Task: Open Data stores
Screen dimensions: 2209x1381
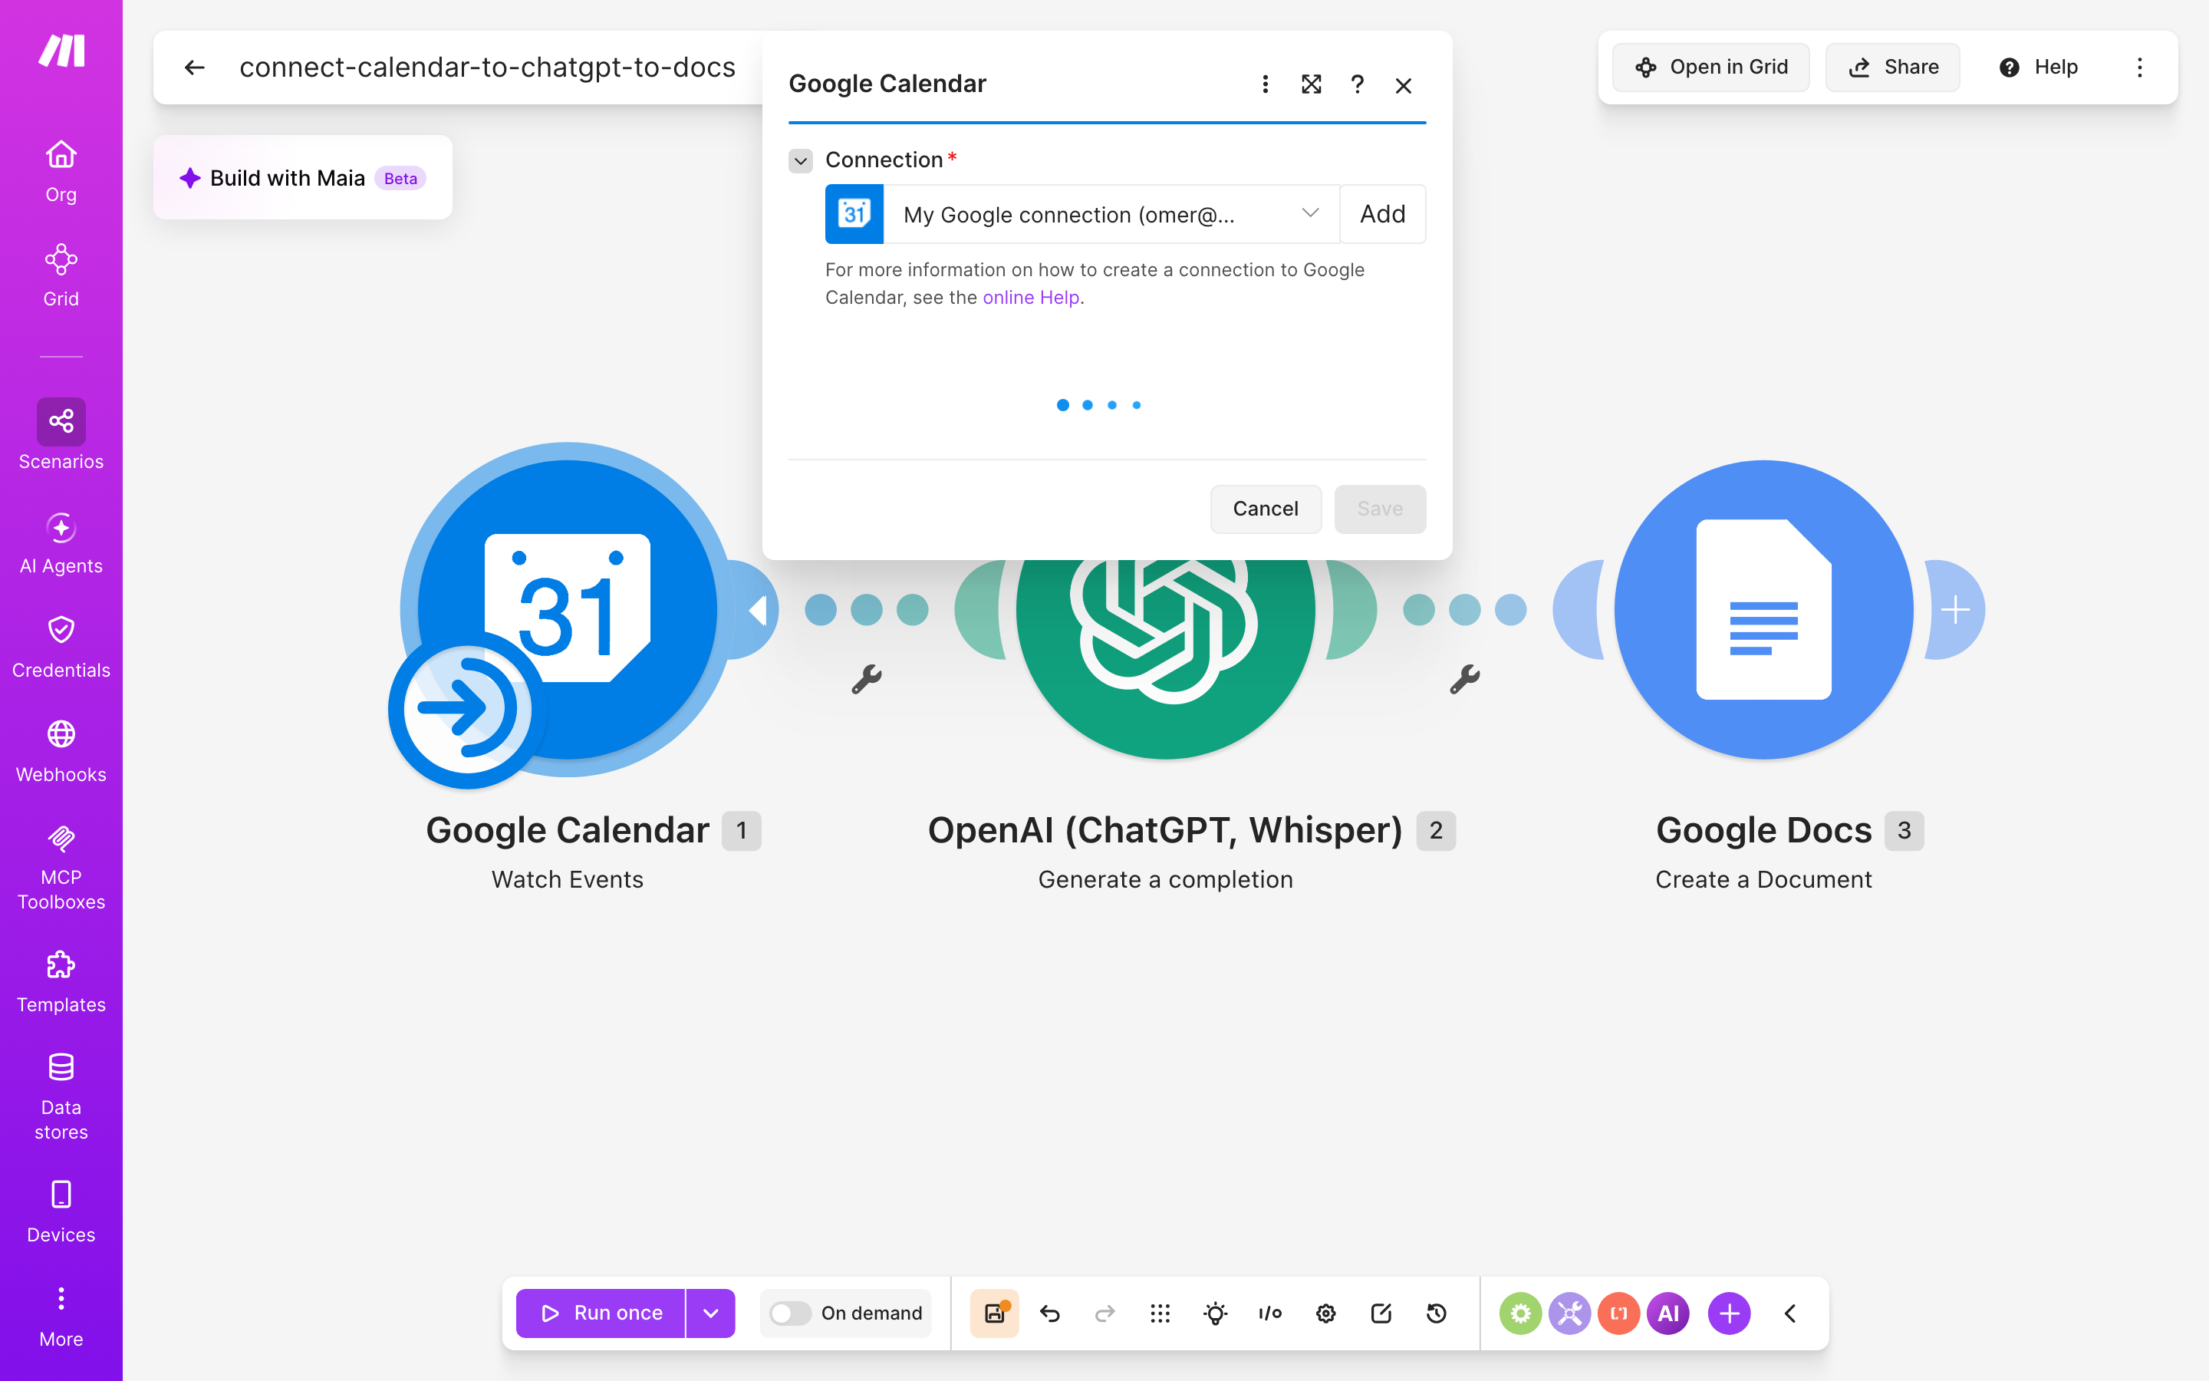Action: (61, 1097)
